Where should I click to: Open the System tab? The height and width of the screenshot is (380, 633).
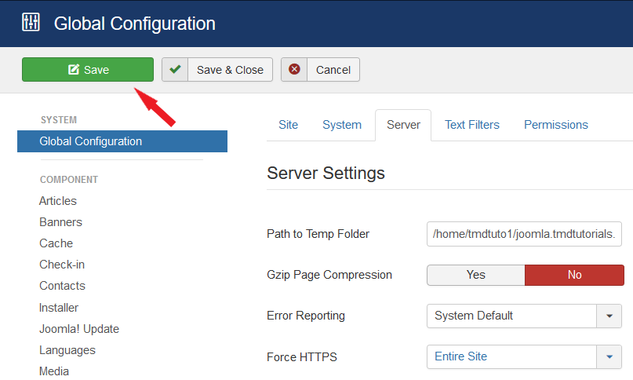(342, 125)
